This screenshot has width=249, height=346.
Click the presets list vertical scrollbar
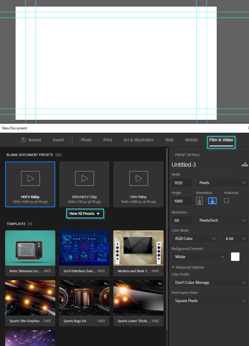pyautogui.click(x=167, y=238)
